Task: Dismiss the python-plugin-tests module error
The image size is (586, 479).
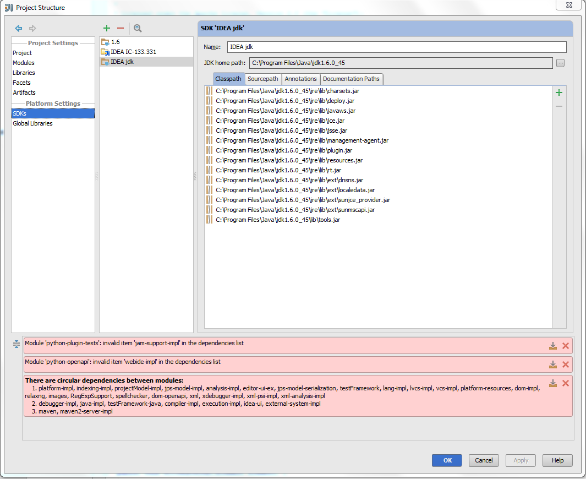Action: point(565,346)
